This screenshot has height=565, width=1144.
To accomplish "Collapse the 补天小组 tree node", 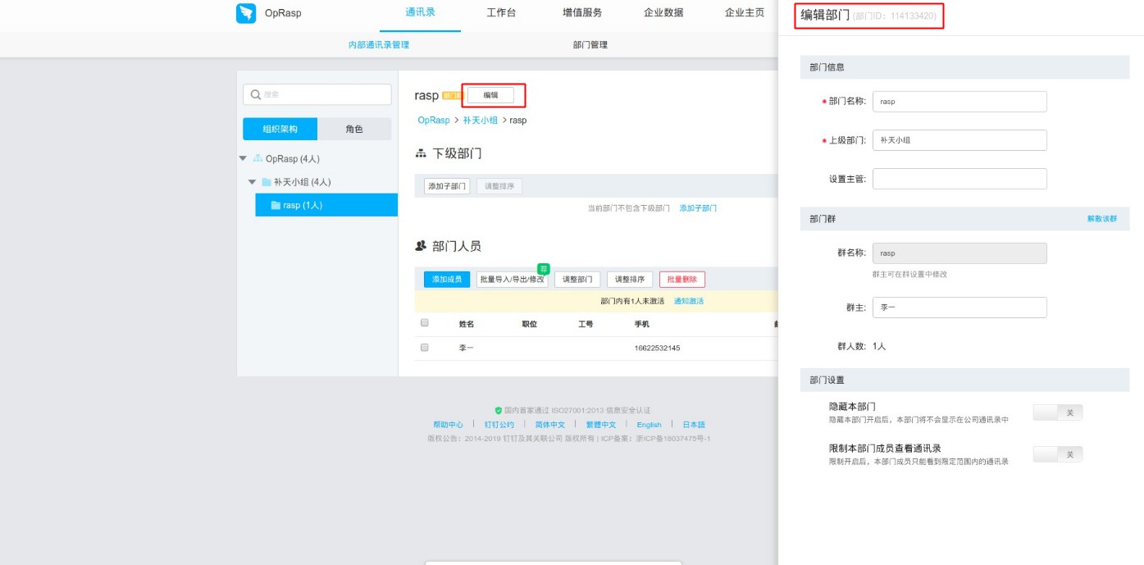I will pos(252,181).
